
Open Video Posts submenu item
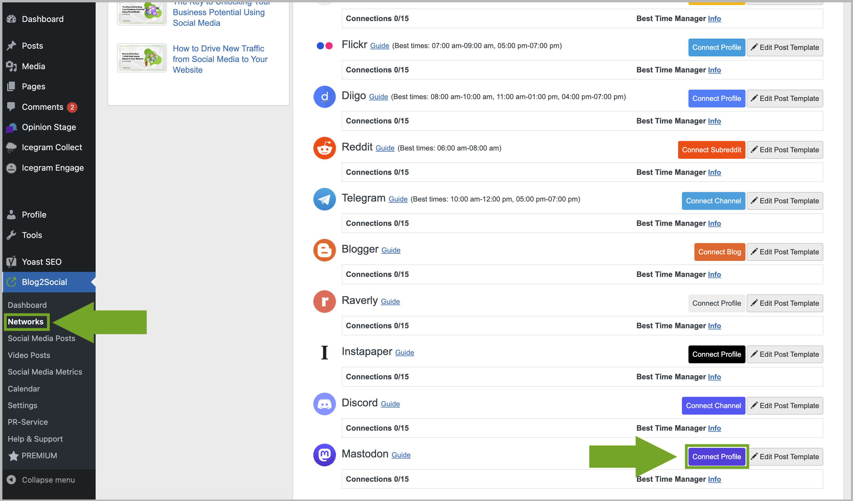point(29,355)
